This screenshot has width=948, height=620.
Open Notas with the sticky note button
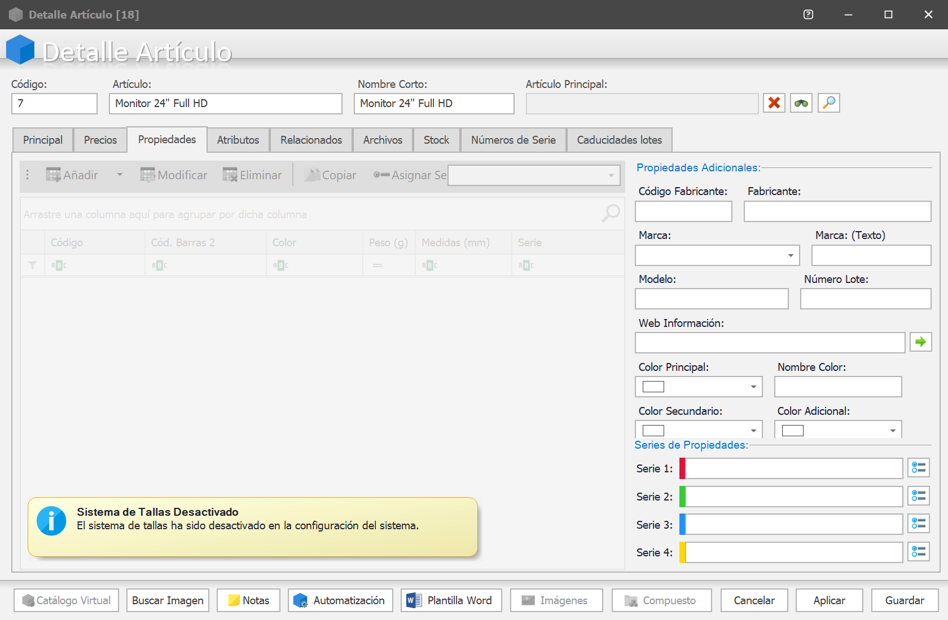tap(248, 600)
